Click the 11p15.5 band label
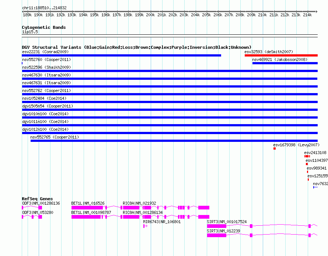 30,32
